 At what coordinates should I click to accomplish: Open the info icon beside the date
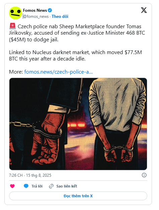click(144, 175)
